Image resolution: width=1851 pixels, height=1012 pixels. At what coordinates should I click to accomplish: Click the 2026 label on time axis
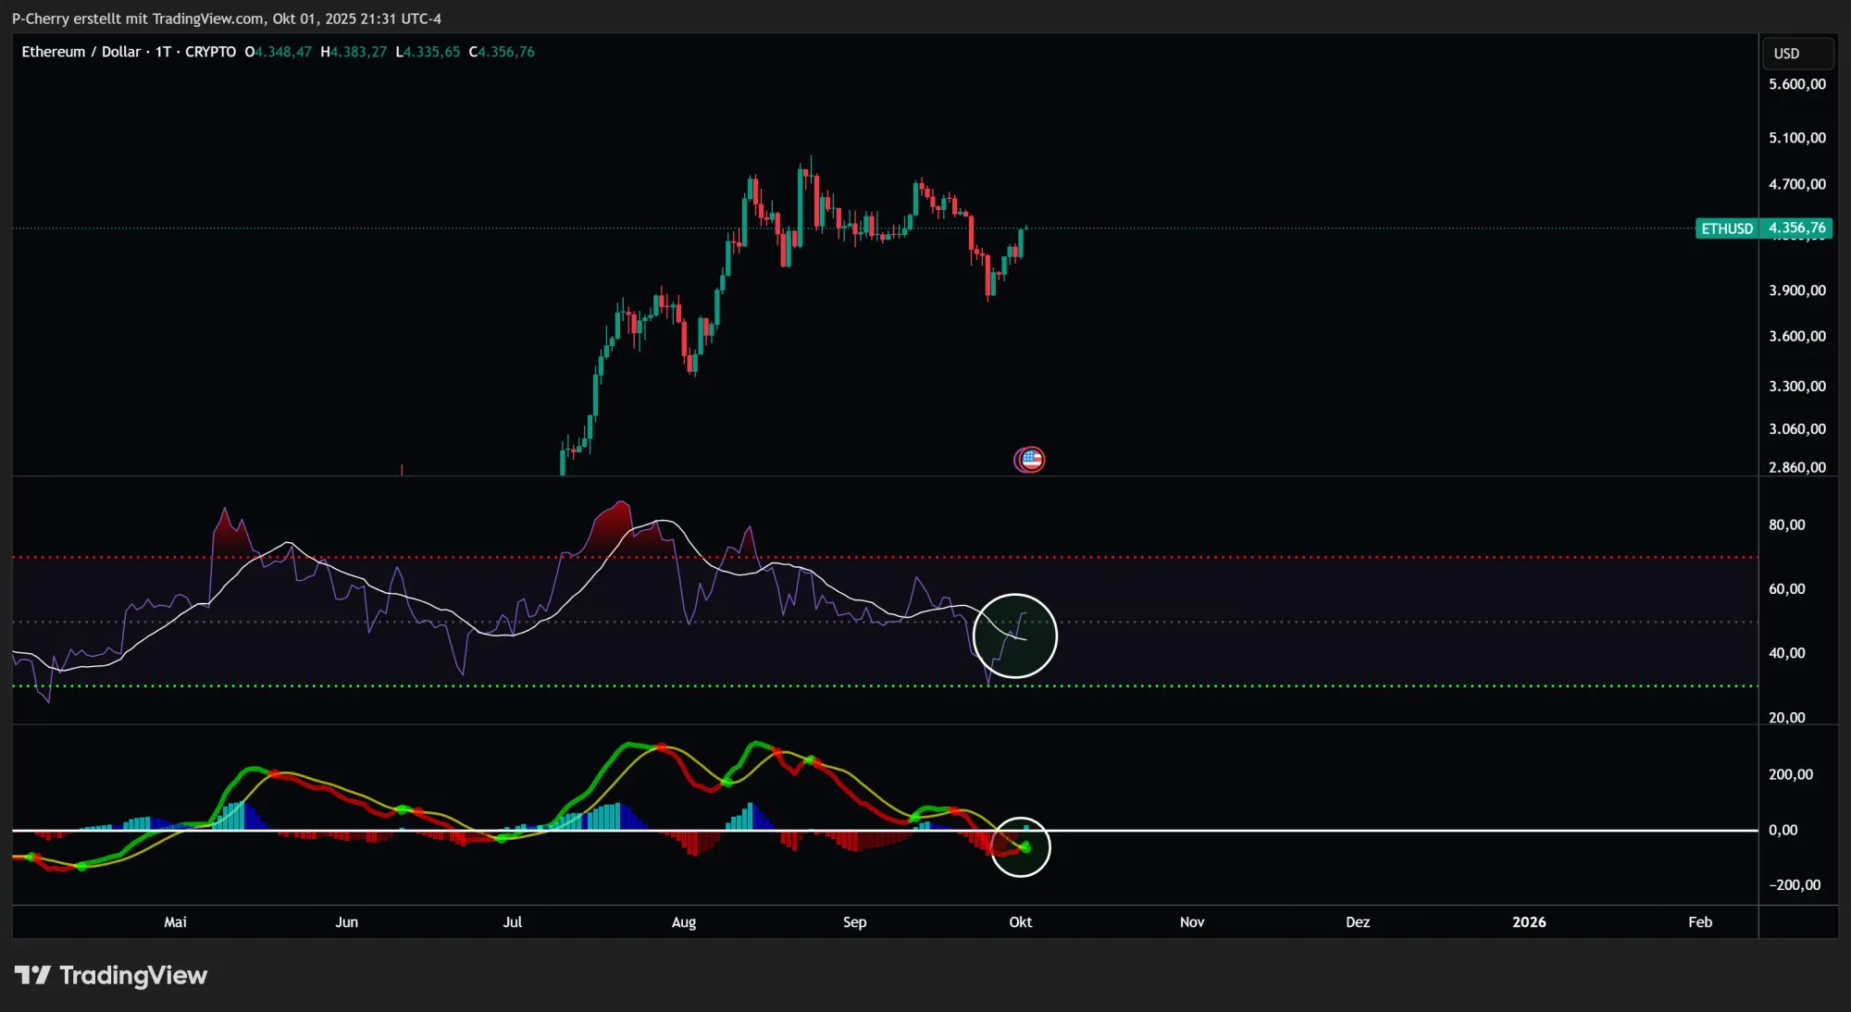pos(1528,921)
